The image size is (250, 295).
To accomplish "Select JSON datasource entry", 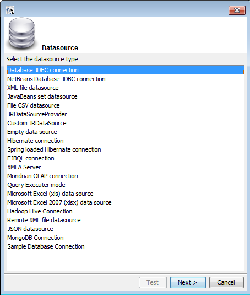I will tap(126, 229).
